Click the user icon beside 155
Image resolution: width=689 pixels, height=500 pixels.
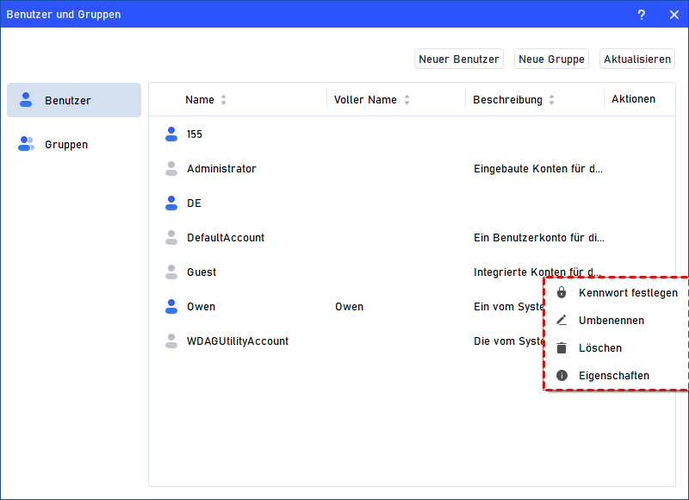(171, 134)
